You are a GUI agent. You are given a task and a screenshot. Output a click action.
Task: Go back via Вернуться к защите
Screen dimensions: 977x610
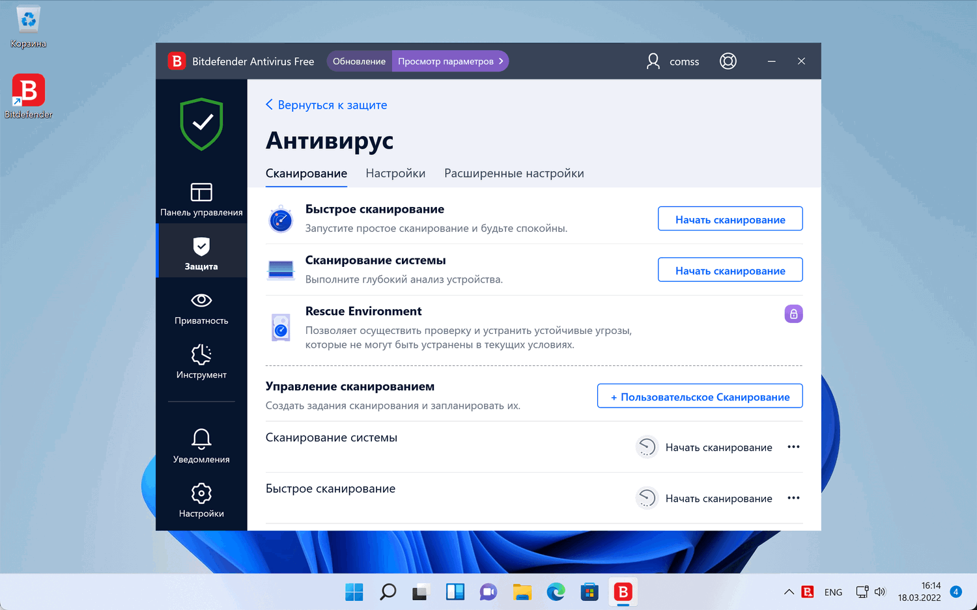pyautogui.click(x=326, y=105)
